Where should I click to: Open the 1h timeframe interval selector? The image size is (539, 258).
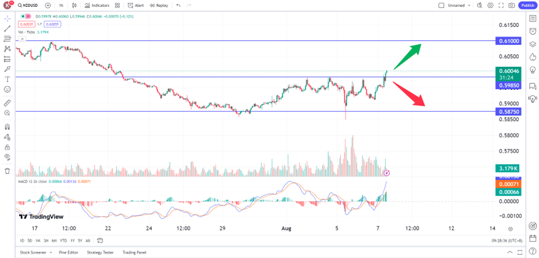point(61,6)
